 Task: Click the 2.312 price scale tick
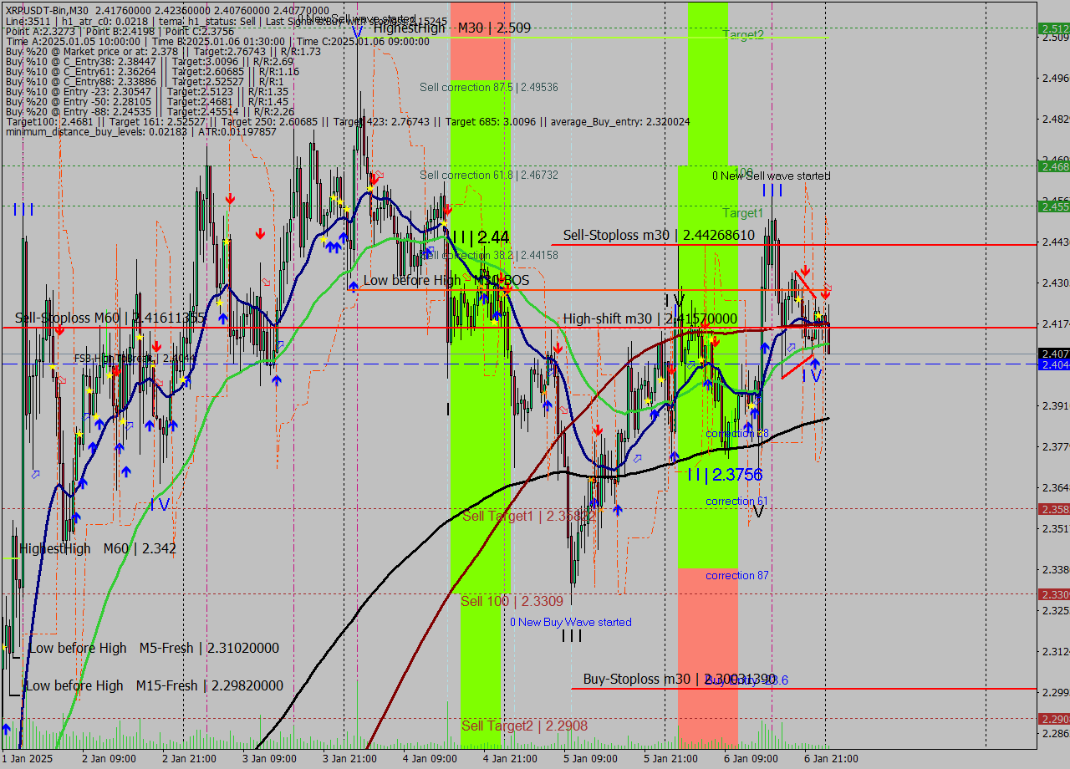[x=1056, y=651]
